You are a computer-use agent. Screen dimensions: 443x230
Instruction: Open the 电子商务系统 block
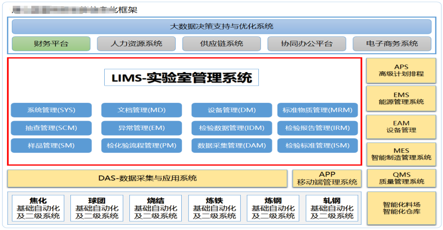coord(392,44)
